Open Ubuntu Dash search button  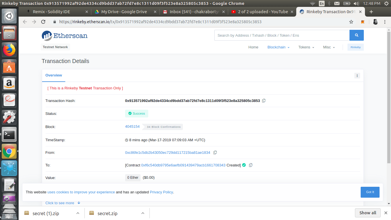point(9,16)
